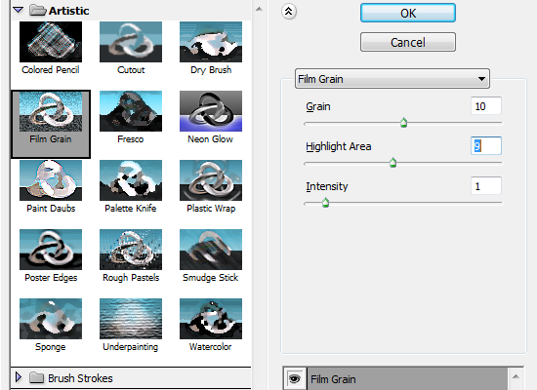Select the Colored Pencil filter thumbnail

coord(51,42)
